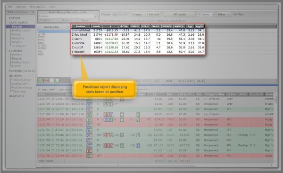Click the Select Report Name input field

[66, 16]
